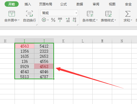
Task: Click the Merge and Center icon
Action: [x=12, y=14]
